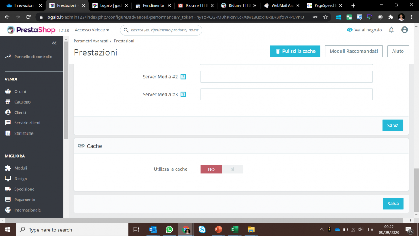The height and width of the screenshot is (236, 419).
Task: Focus the PrestaShop search box
Action: [161, 30]
